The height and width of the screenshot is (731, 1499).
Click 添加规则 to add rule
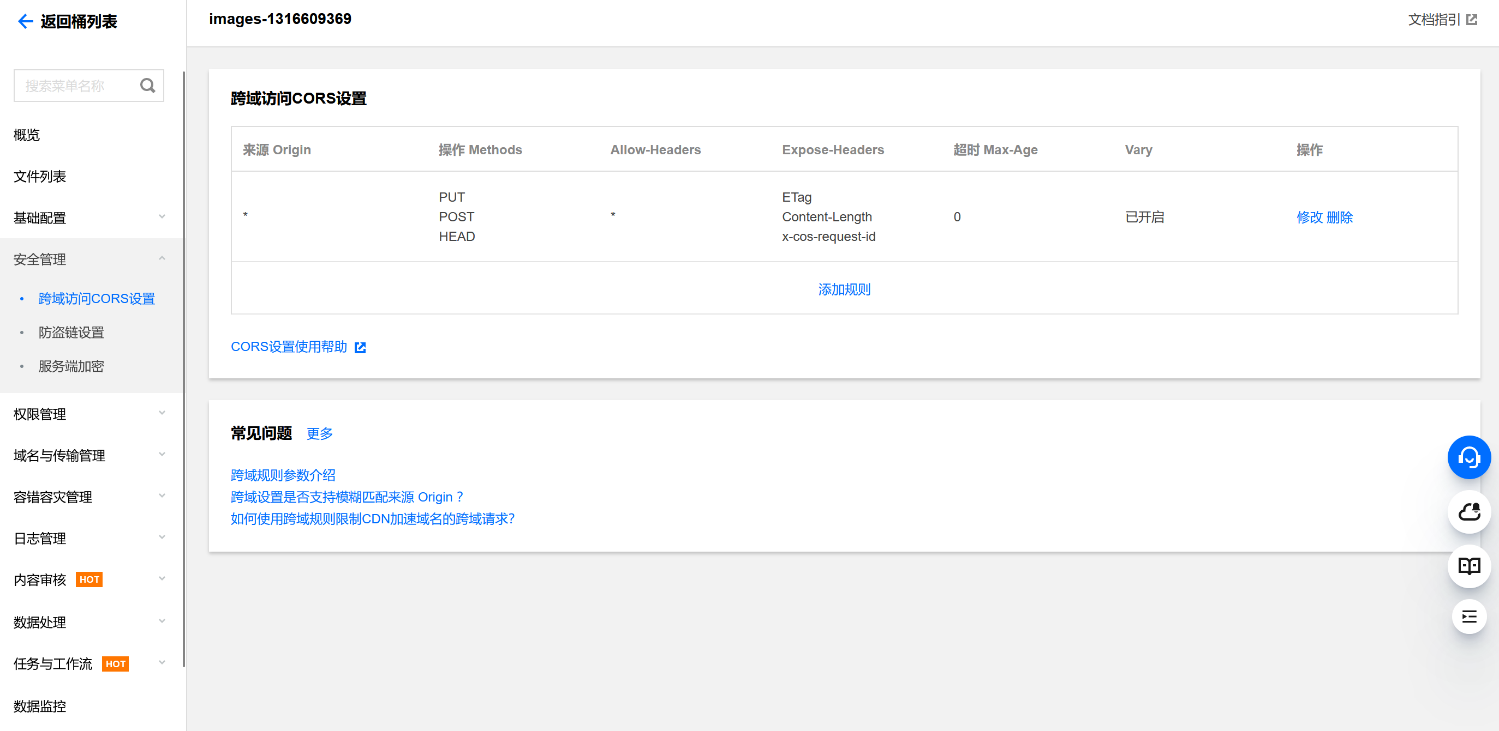coord(844,289)
